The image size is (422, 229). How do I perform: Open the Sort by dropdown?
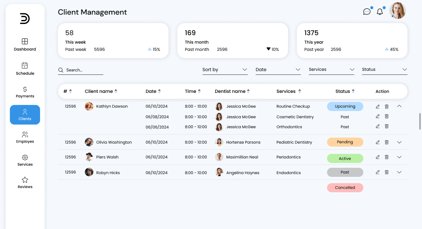(225, 70)
